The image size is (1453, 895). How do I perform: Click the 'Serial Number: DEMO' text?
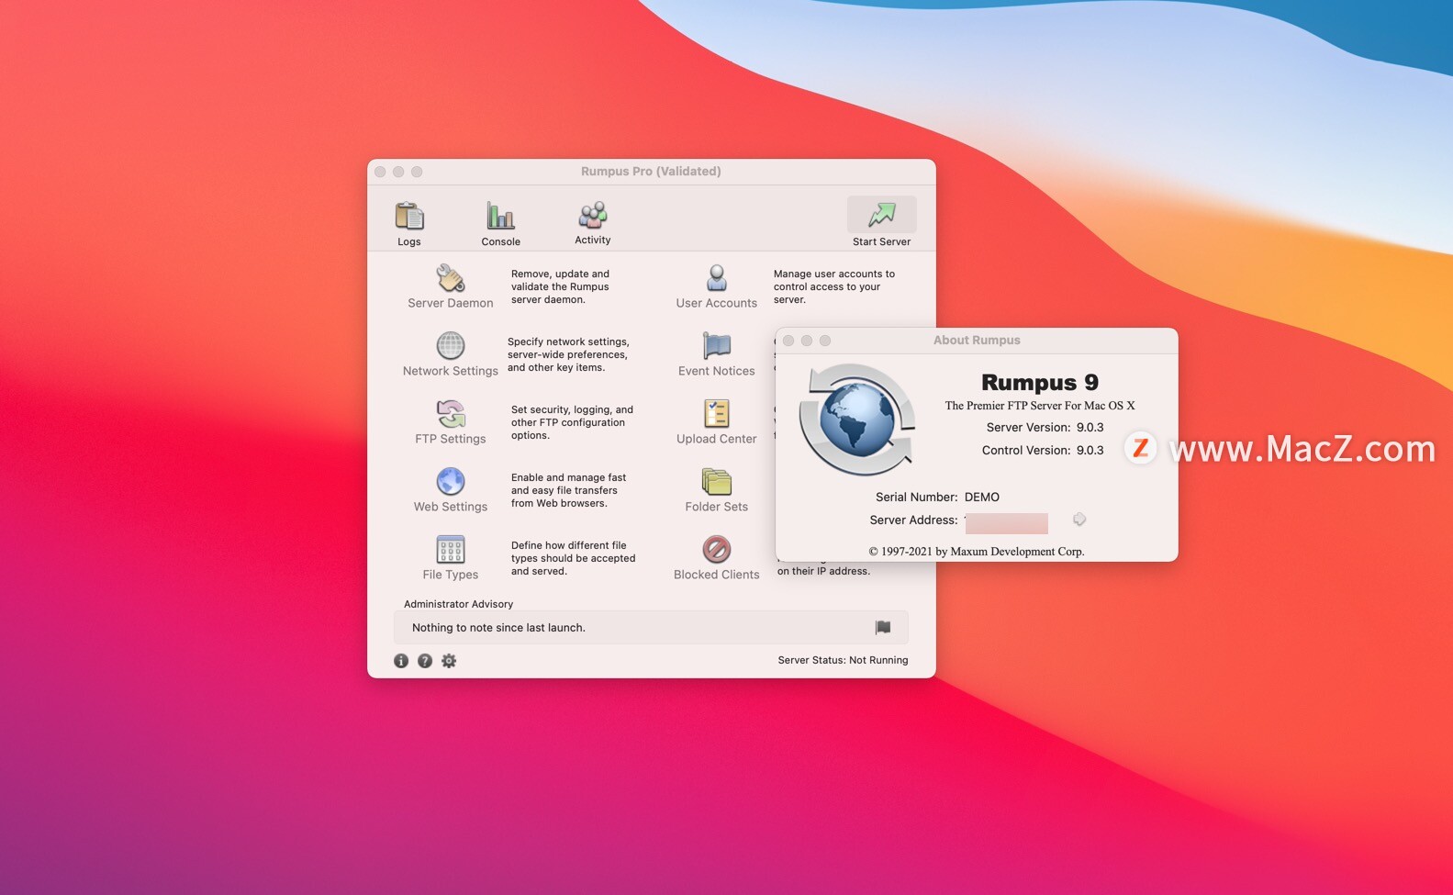click(937, 497)
